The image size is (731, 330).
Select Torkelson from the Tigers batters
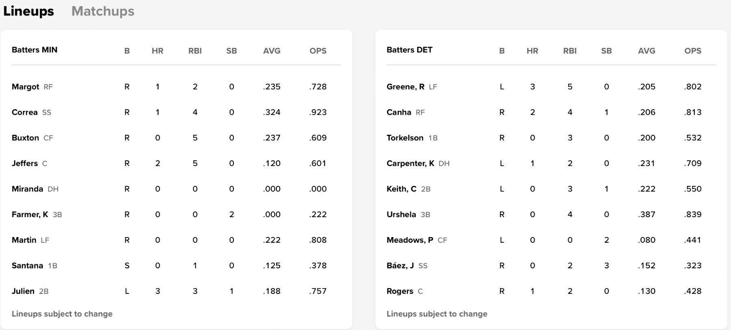405,138
